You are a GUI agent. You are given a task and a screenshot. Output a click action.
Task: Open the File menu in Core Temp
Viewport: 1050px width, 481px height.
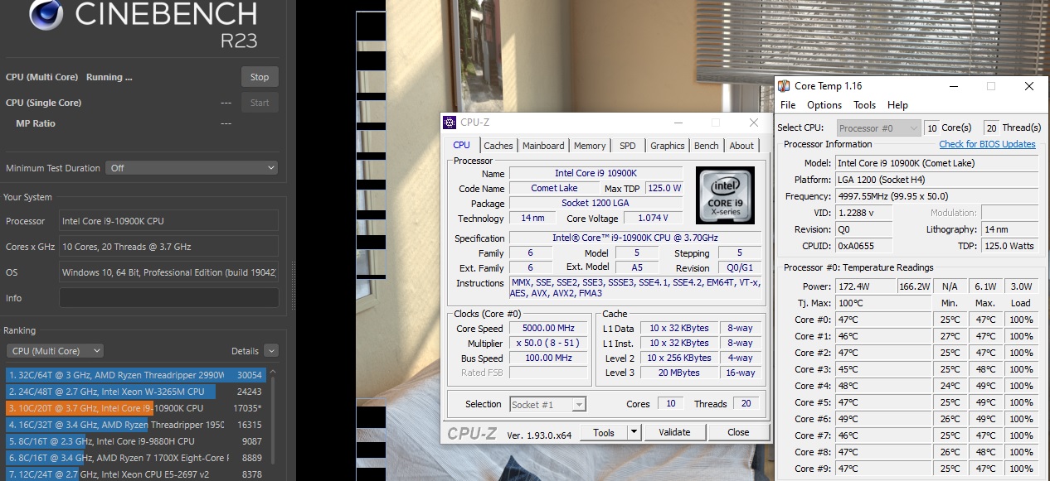click(x=788, y=105)
